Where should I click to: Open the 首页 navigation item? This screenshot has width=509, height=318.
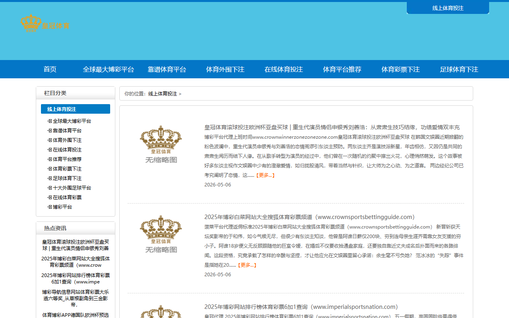click(50, 69)
